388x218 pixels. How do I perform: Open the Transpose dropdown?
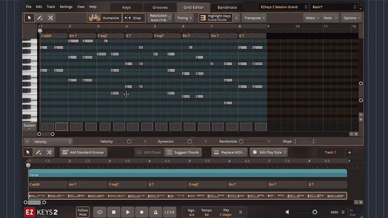[x=254, y=18]
